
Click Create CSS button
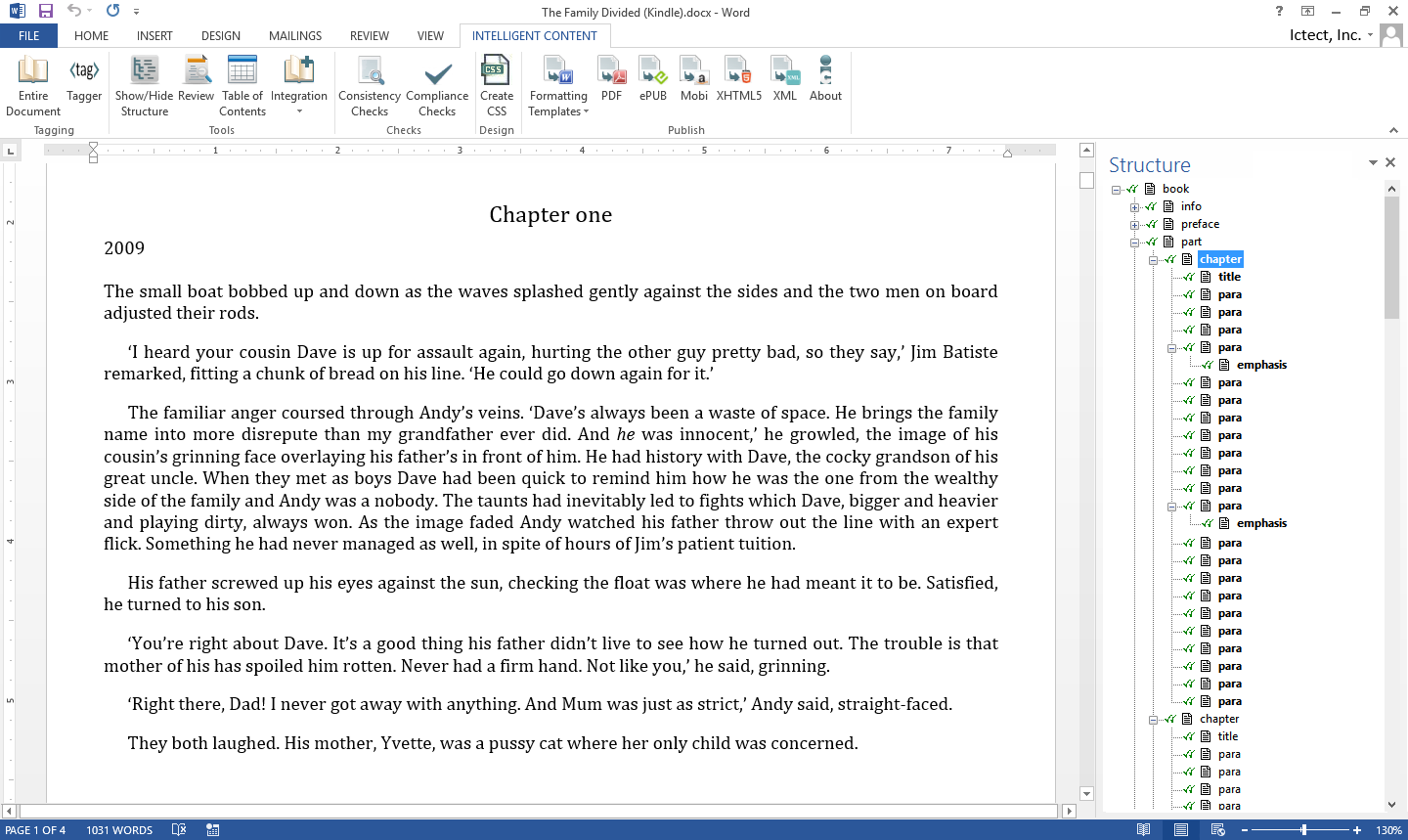click(497, 86)
